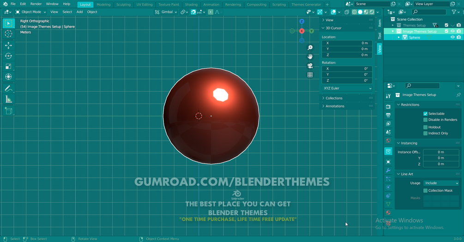
Task: Toggle viewport gizmos display
Action: [319, 12]
